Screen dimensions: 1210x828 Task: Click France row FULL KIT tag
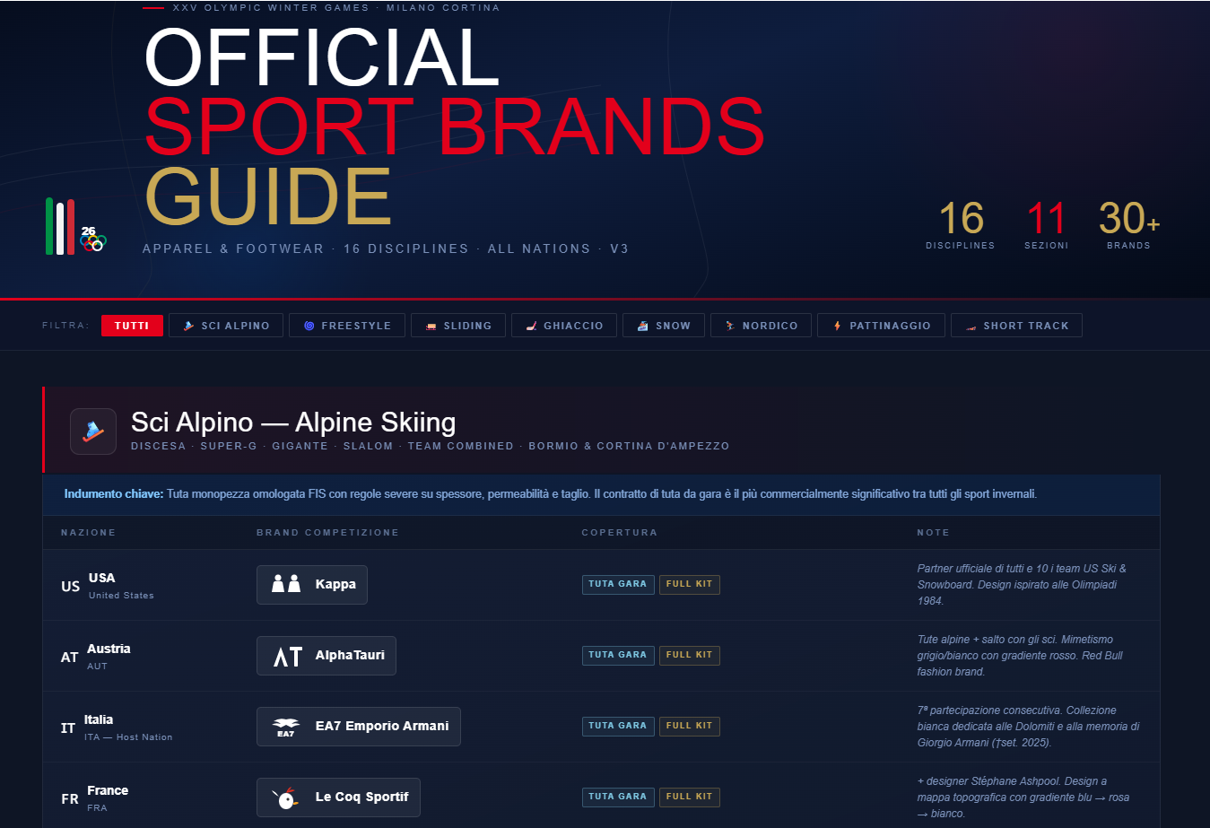(690, 797)
